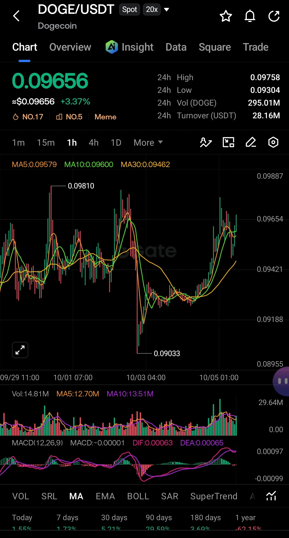Image resolution: width=289 pixels, height=538 pixels.
Task: Tap the 1 year performance label
Action: (x=245, y=518)
